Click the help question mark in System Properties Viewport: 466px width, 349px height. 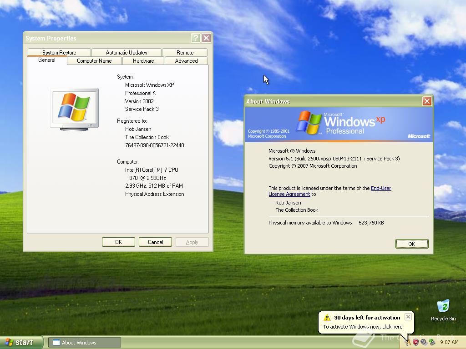click(196, 38)
